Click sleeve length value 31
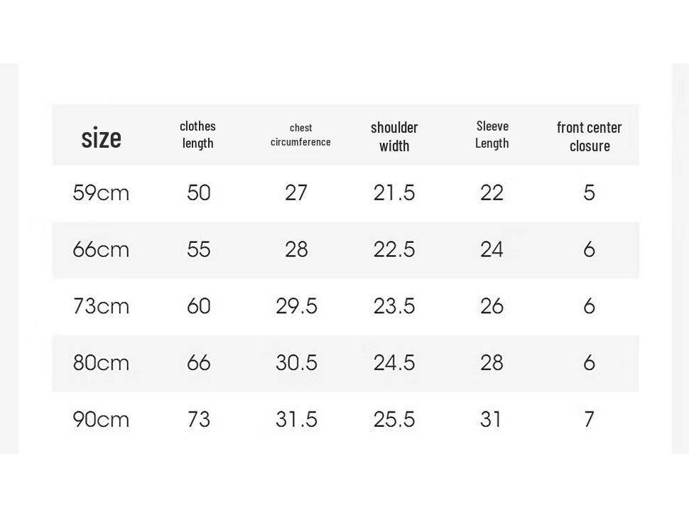689x517 pixels. click(492, 420)
